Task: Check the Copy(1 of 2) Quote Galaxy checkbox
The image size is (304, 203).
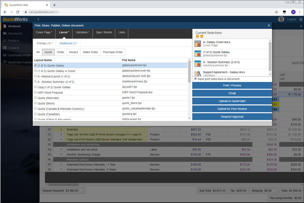Action: [x=35, y=87]
